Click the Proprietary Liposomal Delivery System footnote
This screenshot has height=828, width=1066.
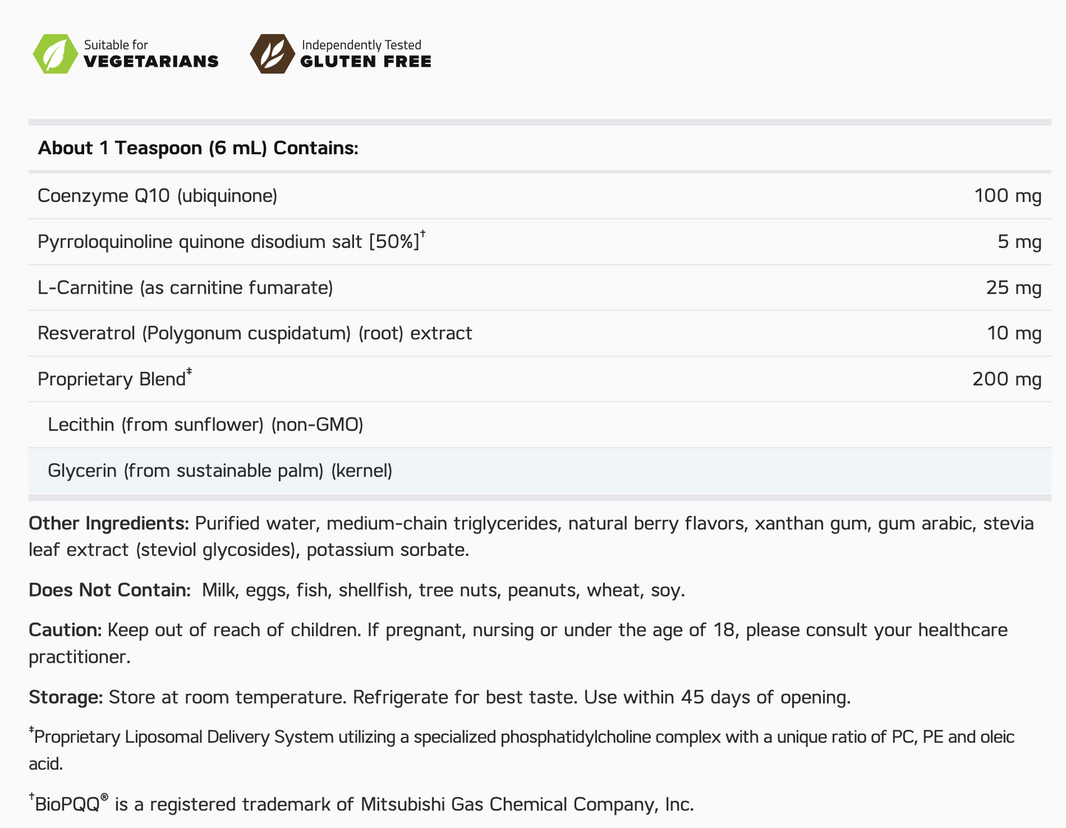point(516,737)
